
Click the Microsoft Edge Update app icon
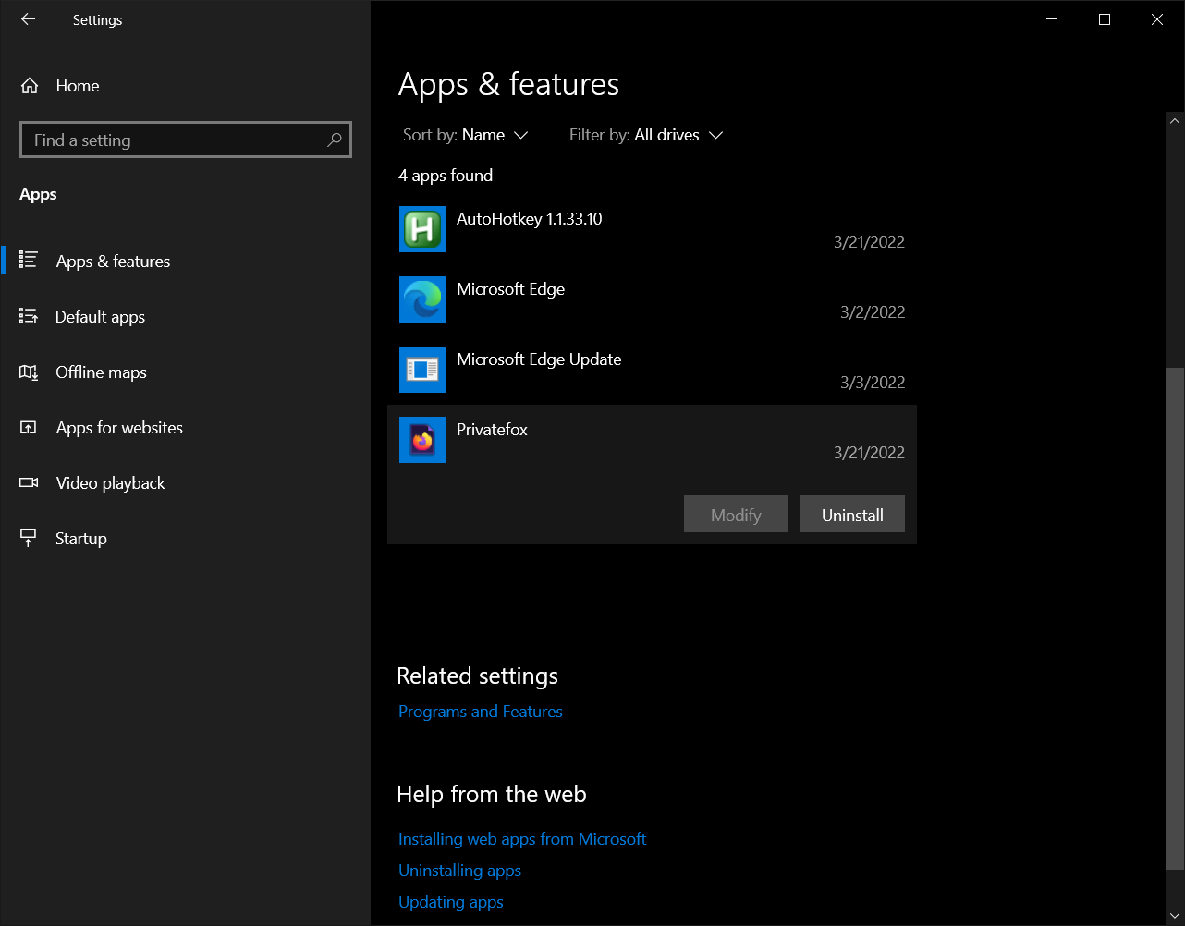tap(422, 370)
